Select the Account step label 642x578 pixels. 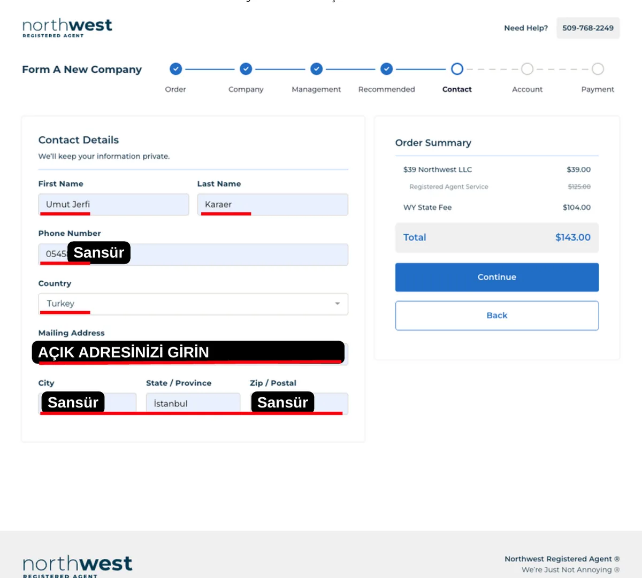tap(527, 89)
